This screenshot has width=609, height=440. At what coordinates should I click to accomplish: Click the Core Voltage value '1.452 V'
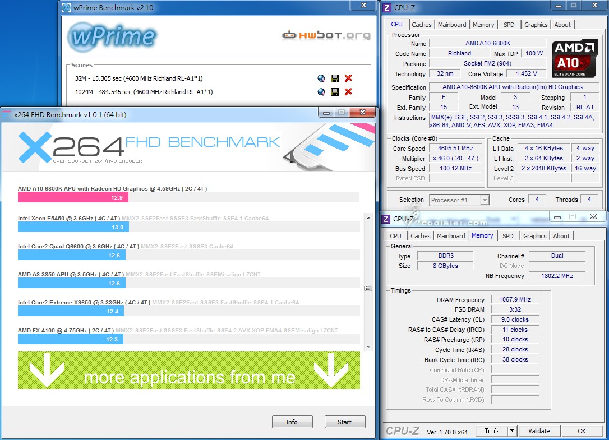tap(526, 74)
